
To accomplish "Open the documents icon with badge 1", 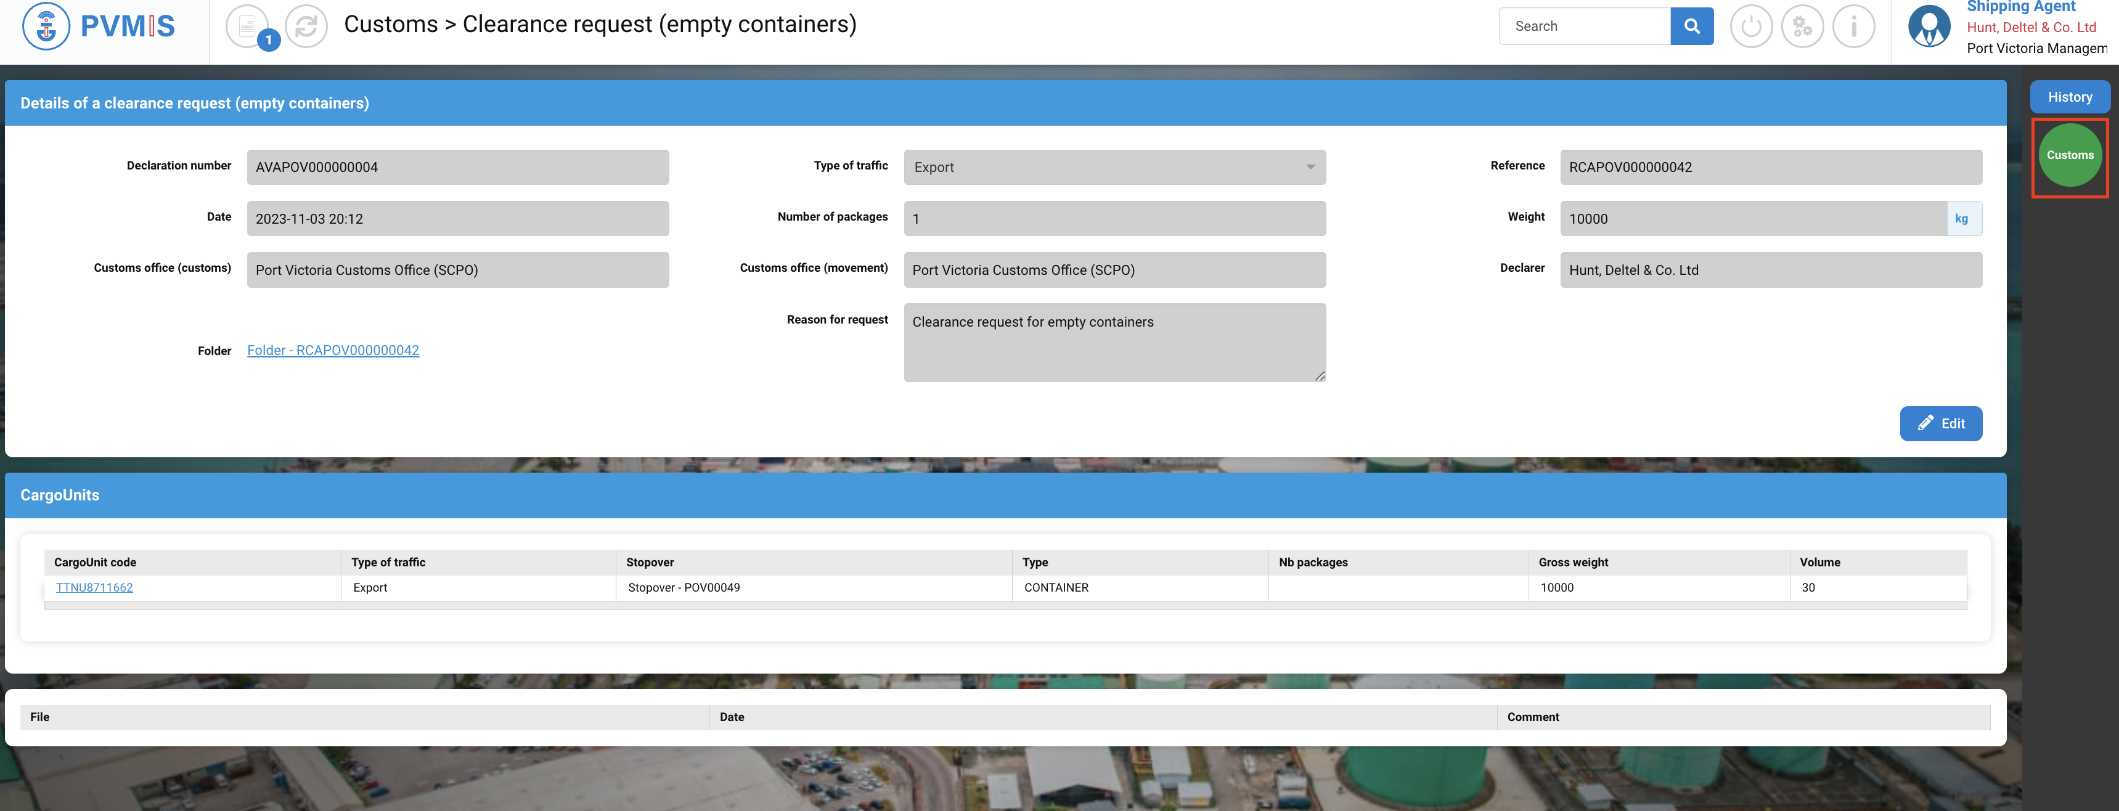I will 248,26.
